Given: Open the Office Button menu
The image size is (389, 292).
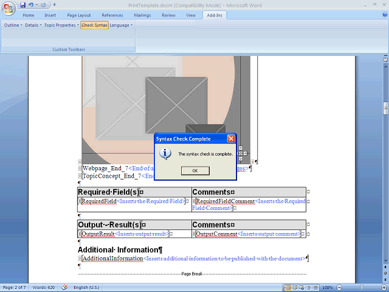Looking at the screenshot, I should 8,8.
